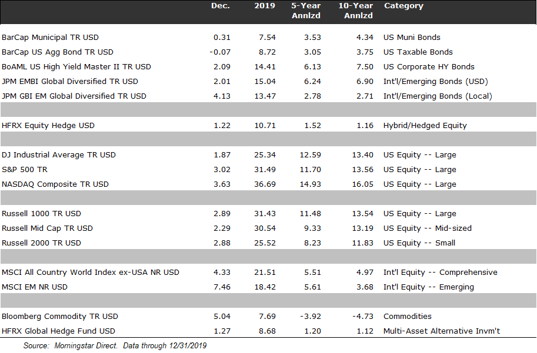This screenshot has height=353, width=537.
Task: Select HFRX Global Hedge Fund USD label
Action: [x=58, y=331]
